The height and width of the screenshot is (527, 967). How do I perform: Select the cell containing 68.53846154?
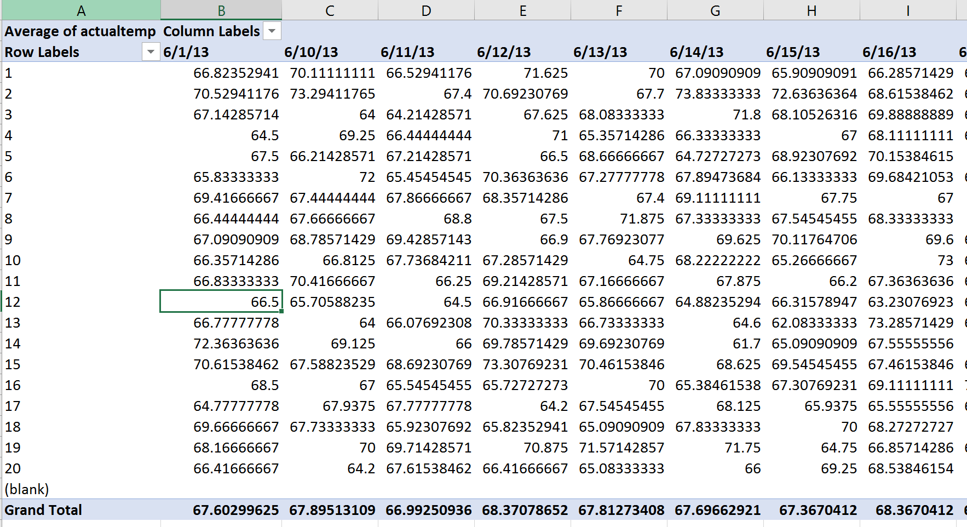(908, 468)
